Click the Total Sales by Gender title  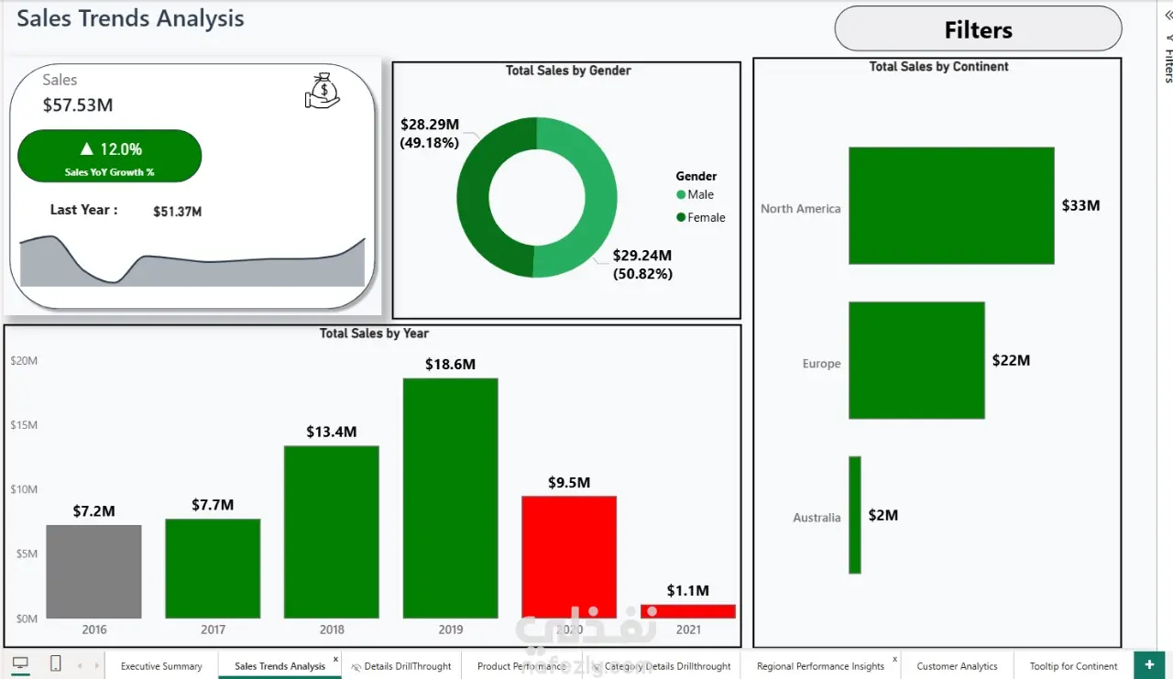click(x=568, y=71)
